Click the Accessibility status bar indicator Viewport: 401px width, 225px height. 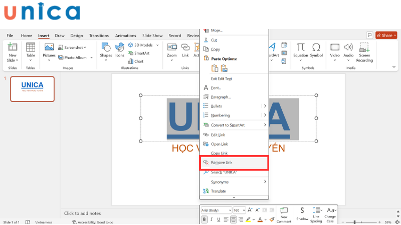93,222
